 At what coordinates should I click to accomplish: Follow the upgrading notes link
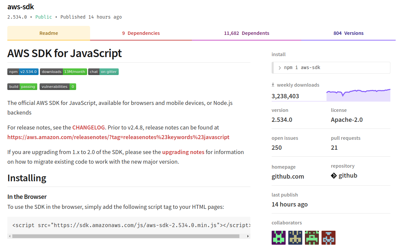[x=183, y=152]
